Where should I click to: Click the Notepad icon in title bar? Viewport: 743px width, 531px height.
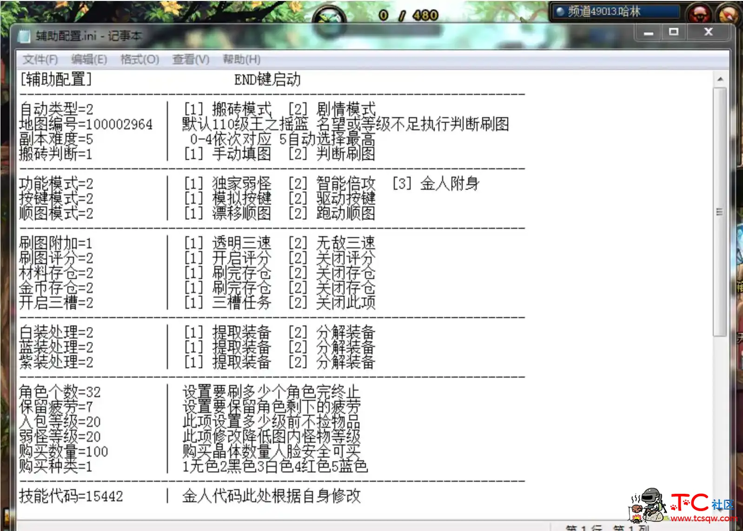point(25,36)
